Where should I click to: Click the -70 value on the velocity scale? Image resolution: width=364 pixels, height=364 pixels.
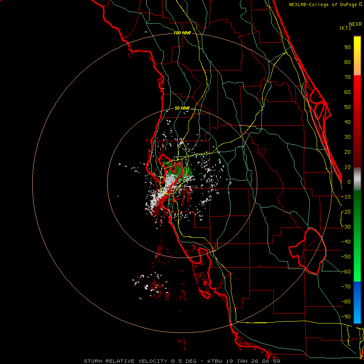tap(346, 287)
